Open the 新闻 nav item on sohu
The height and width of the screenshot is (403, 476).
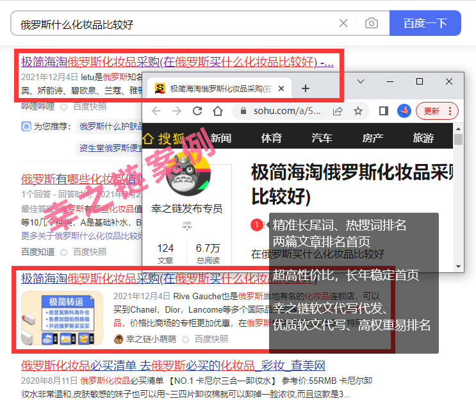220,138
